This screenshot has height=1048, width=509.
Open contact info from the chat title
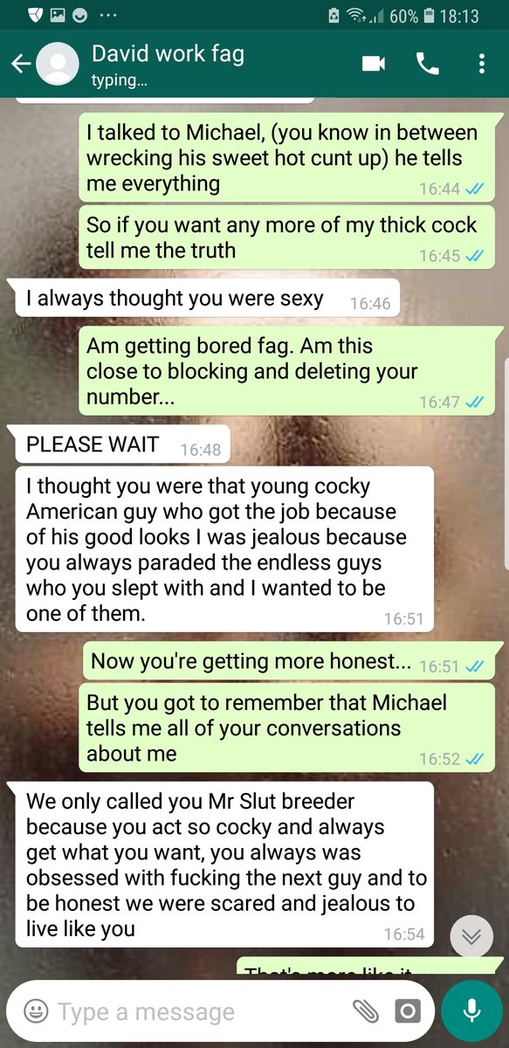coord(168,54)
